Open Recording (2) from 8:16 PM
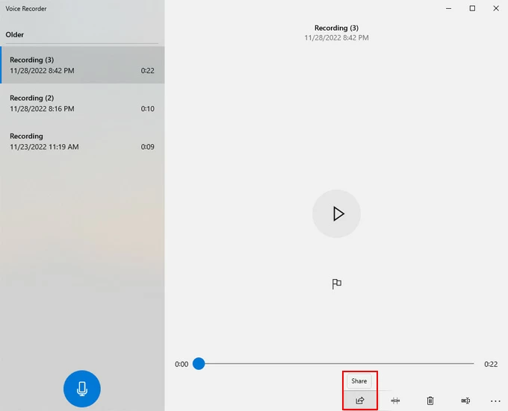Screen dimensions: 508x411 tap(82, 104)
